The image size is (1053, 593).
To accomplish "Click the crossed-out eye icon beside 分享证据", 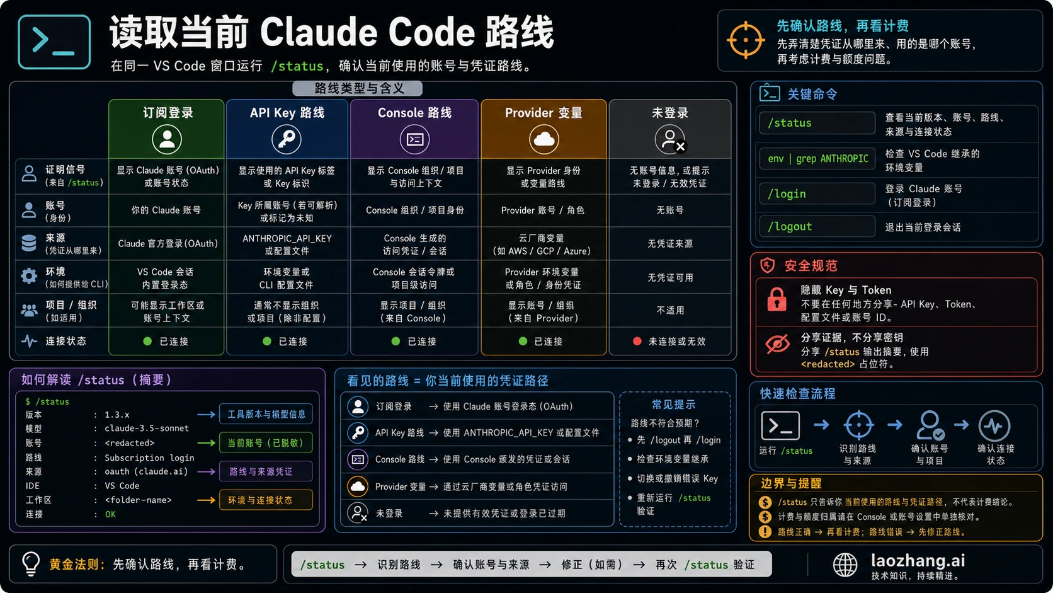I will [x=777, y=344].
